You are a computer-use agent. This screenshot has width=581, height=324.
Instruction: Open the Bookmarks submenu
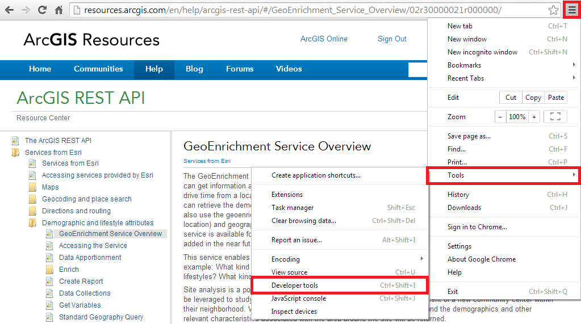pos(504,65)
